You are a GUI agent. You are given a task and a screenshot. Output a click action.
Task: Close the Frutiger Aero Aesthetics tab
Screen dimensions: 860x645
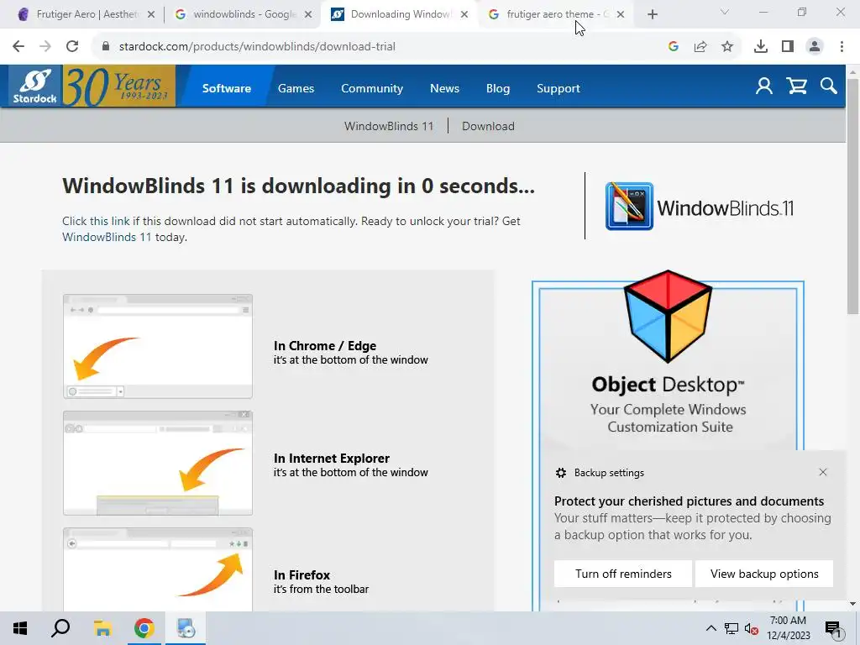point(151,15)
